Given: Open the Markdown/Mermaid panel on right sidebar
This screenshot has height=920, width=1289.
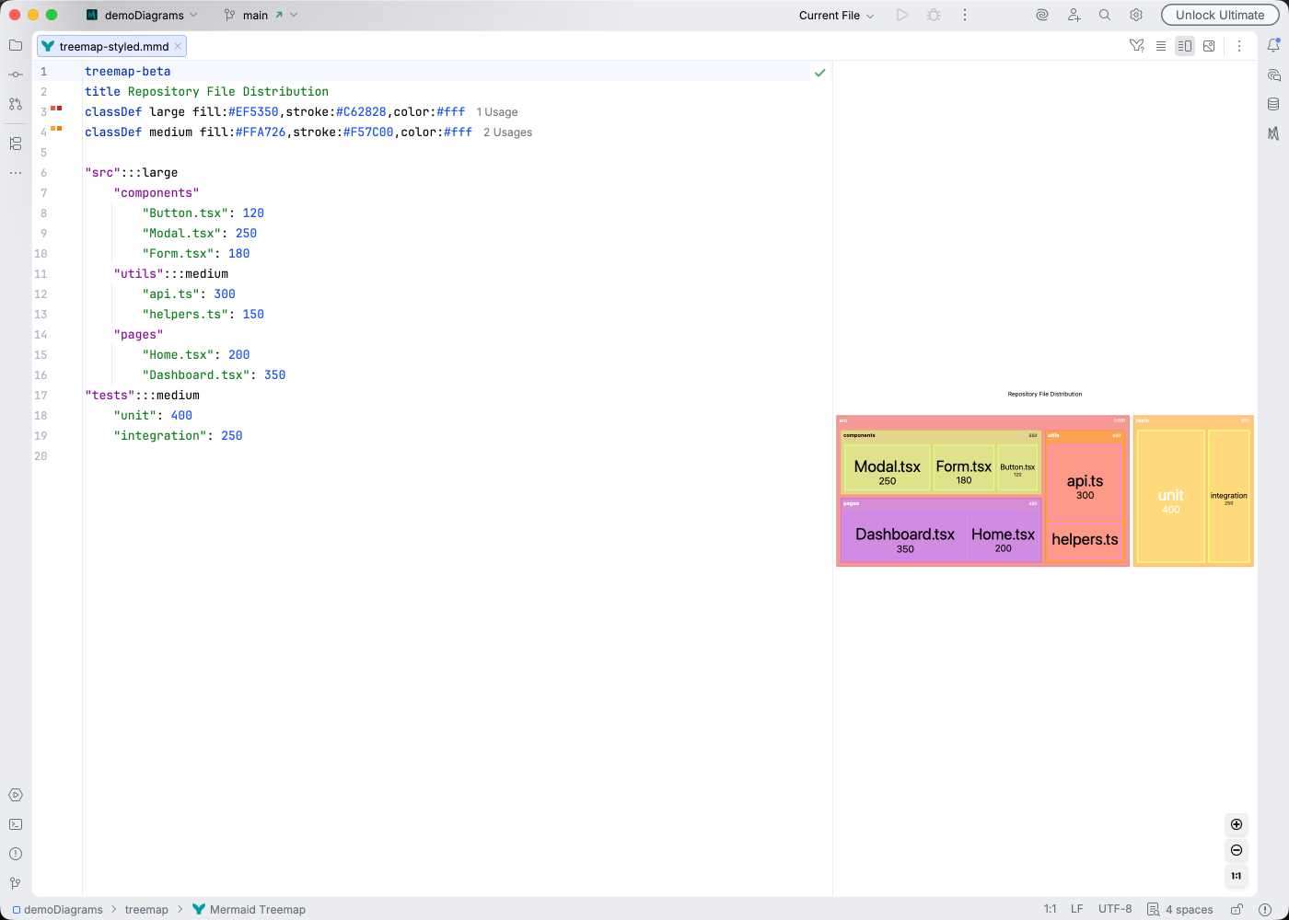Looking at the screenshot, I should 1275,132.
